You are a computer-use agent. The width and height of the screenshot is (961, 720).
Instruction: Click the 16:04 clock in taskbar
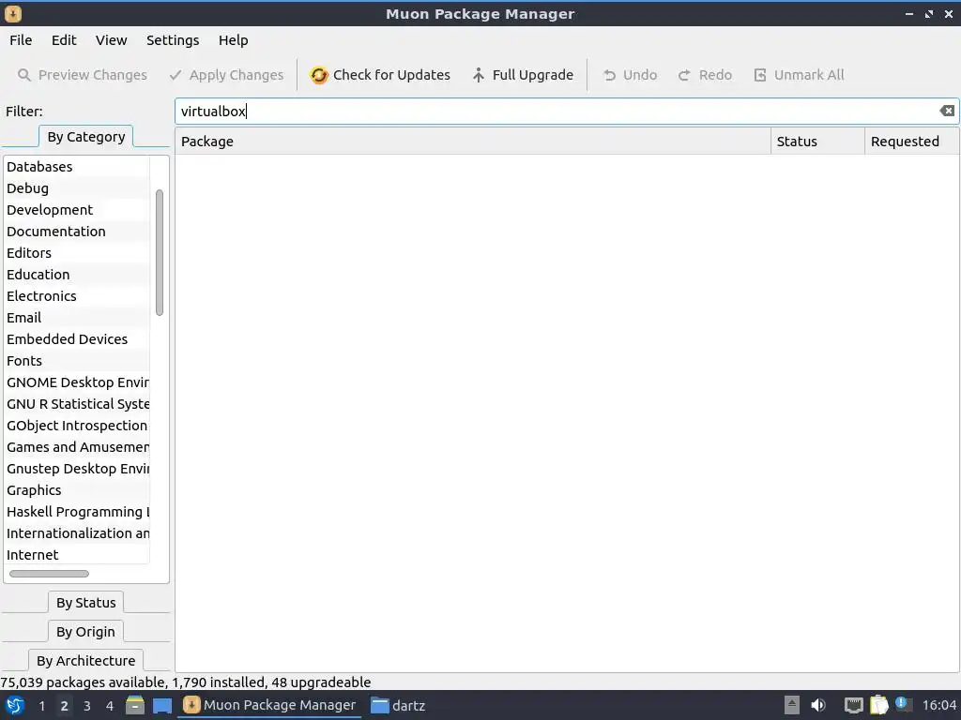pyautogui.click(x=938, y=706)
